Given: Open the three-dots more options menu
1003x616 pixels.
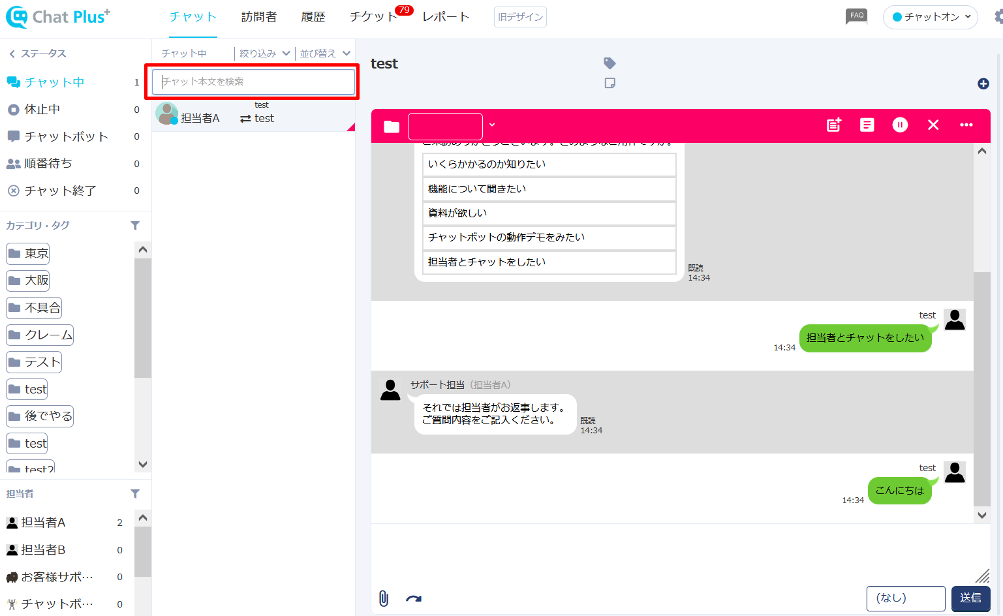Looking at the screenshot, I should (966, 125).
